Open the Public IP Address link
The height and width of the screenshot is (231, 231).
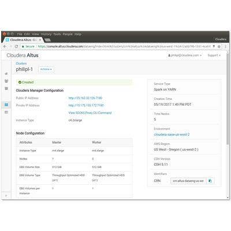pyautogui.click(x=85, y=98)
